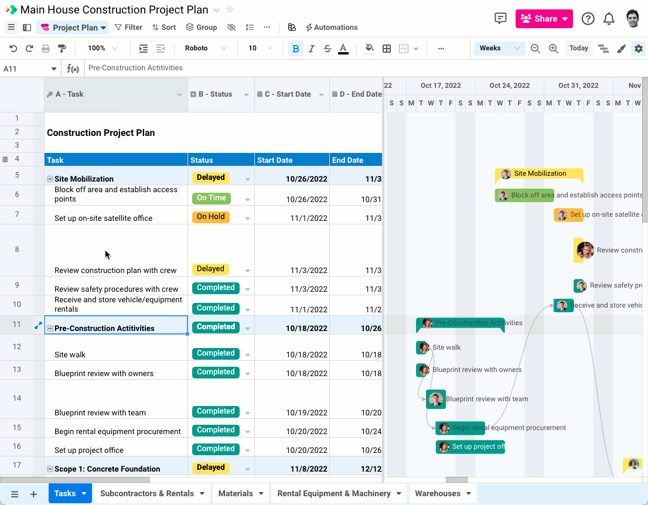648x505 pixels.
Task: Switch to the Materials tab
Action: pos(241,493)
